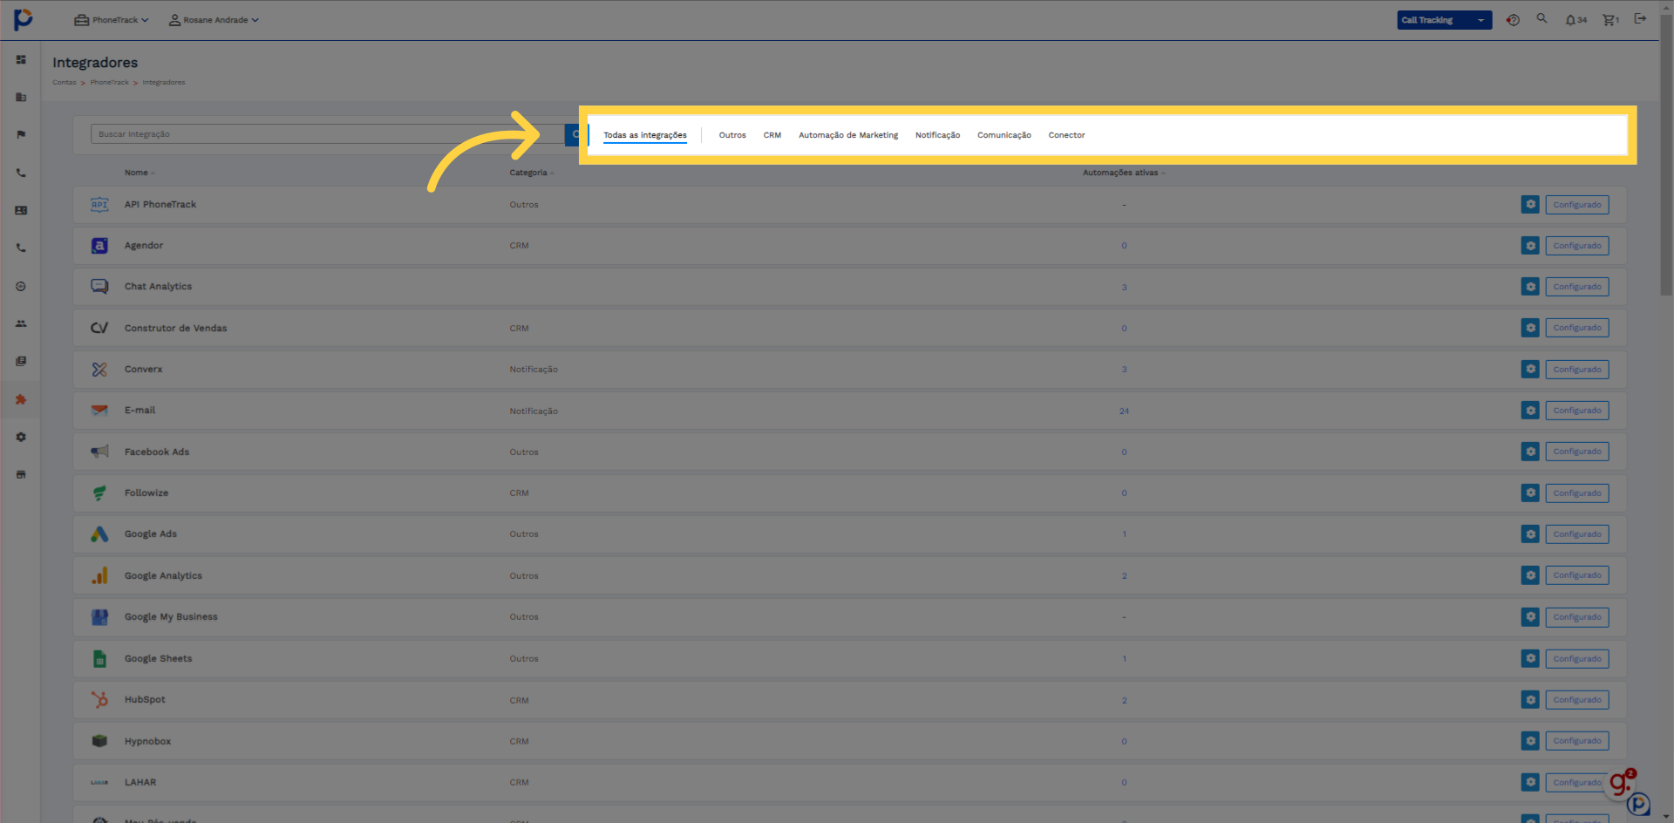The image size is (1674, 823).
Task: Select the Followize integration name
Action: point(146,493)
